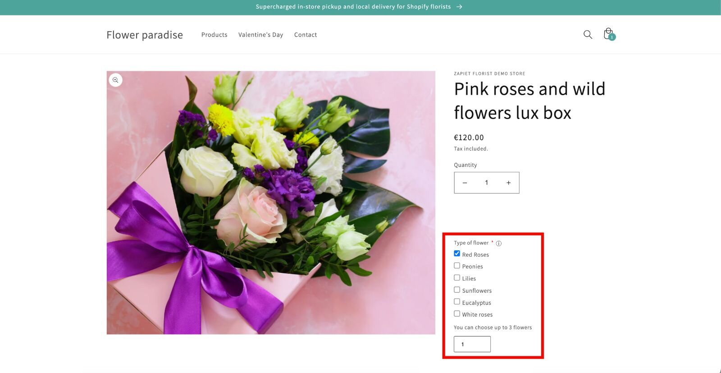Select the Eucalyptus checkbox

(x=457, y=302)
